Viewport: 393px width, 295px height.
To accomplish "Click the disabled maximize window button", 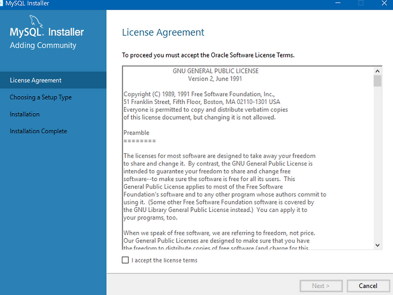I will click(361, 3).
